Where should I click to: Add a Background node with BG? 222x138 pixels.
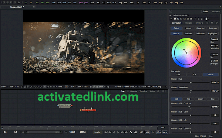[37, 3]
